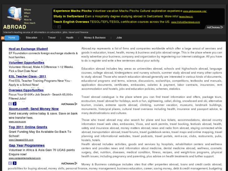This screenshot has height=171, width=228.
Task: Visit www.globeaware.org link
Action: tap(195, 11)
